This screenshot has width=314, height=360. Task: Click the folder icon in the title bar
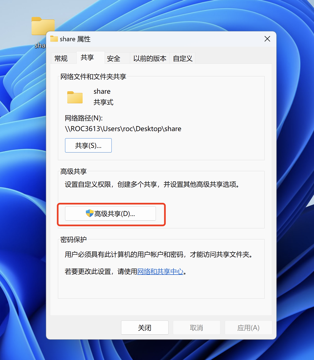pos(54,39)
